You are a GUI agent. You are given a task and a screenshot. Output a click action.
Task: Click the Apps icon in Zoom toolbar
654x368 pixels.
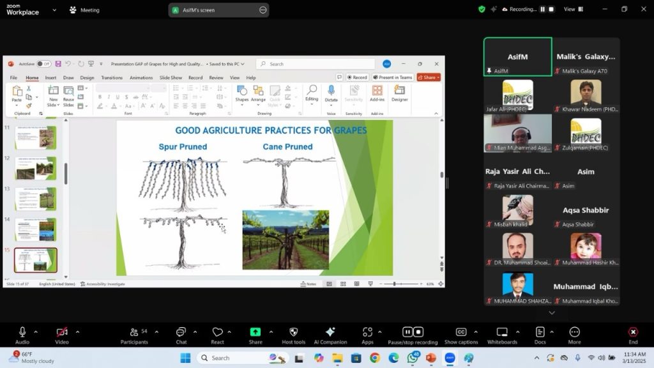[x=367, y=332]
